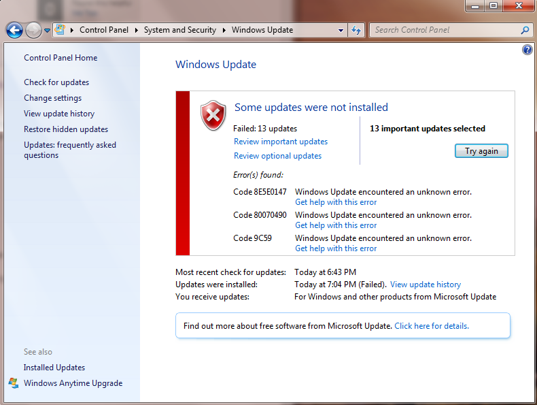Click 'Code 9C59' error code text
The width and height of the screenshot is (537, 405).
pyautogui.click(x=252, y=238)
